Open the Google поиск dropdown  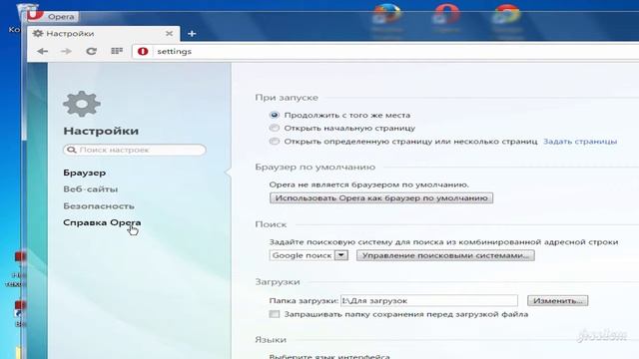(309, 255)
